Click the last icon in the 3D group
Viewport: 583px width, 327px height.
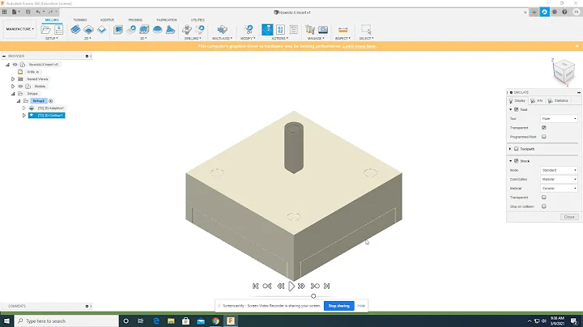point(170,29)
